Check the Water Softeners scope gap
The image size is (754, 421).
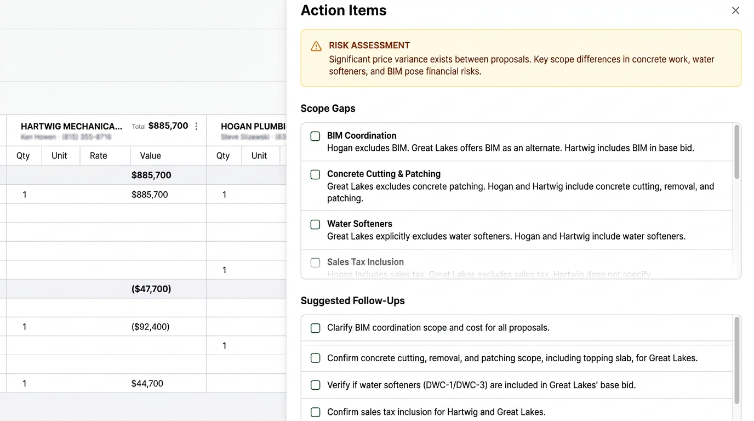tap(315, 224)
